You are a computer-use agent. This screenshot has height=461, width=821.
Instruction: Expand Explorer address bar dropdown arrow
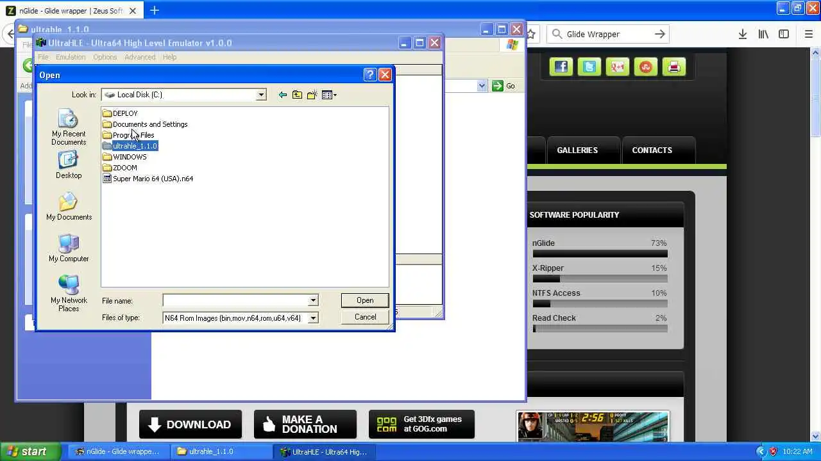pos(482,86)
